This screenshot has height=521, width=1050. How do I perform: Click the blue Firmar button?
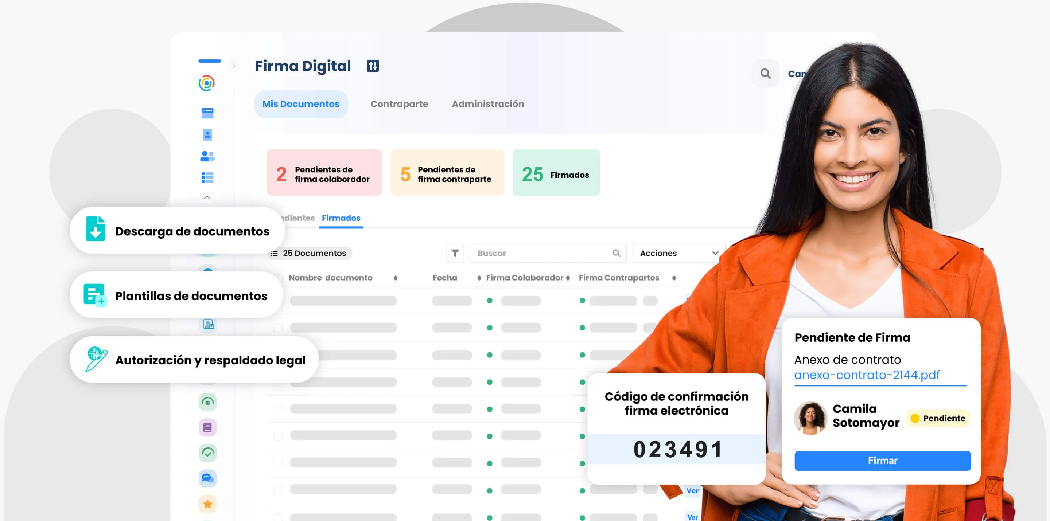point(882,461)
